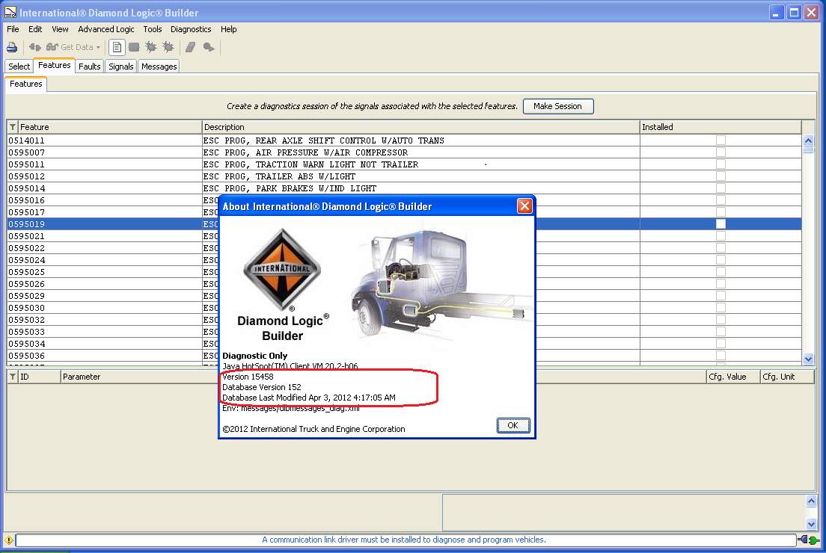Sort by the Installed column header
The height and width of the screenshot is (553, 826).
click(720, 127)
